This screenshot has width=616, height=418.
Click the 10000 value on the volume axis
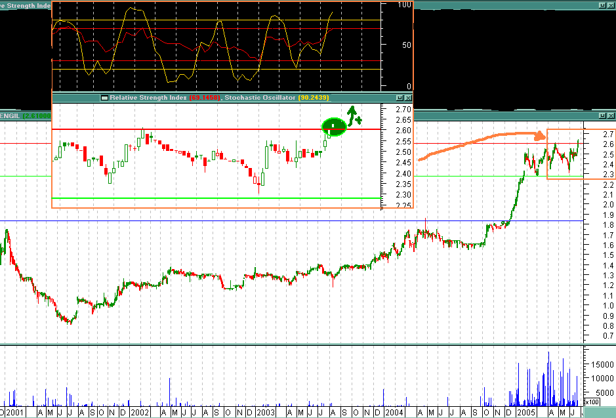click(x=602, y=379)
